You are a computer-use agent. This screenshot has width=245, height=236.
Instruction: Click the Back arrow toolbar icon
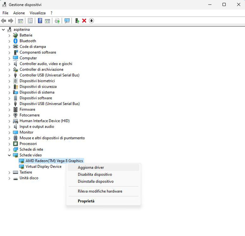(x=4, y=21)
